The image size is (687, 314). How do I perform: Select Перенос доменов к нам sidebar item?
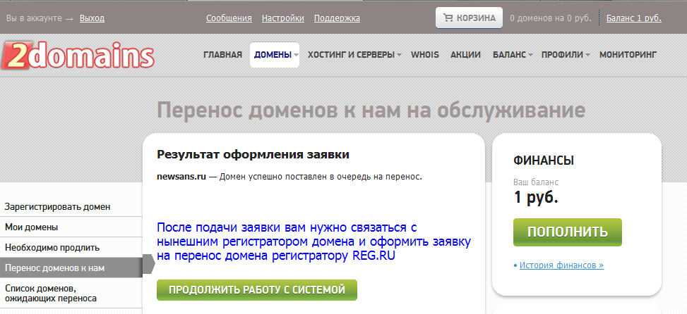point(71,268)
